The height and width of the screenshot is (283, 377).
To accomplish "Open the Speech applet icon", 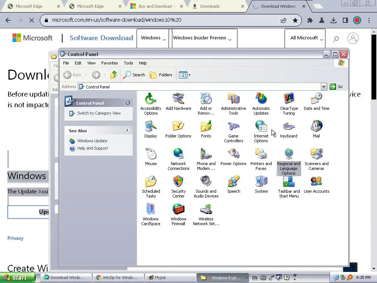I will pyautogui.click(x=234, y=185).
